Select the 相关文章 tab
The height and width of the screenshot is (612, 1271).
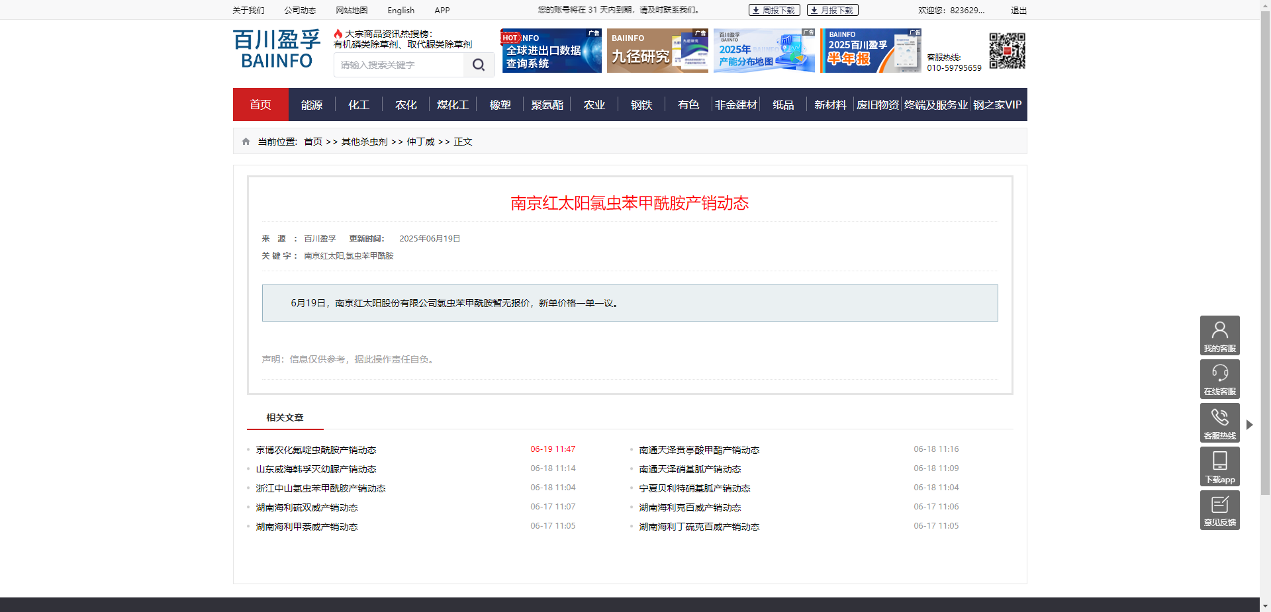point(285,417)
